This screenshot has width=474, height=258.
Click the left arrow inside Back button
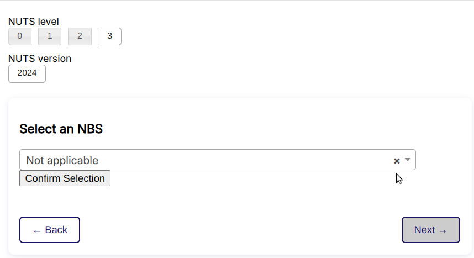click(x=37, y=230)
